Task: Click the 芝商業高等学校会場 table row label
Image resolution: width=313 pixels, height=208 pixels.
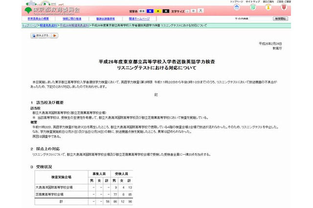Action: coord(49,194)
